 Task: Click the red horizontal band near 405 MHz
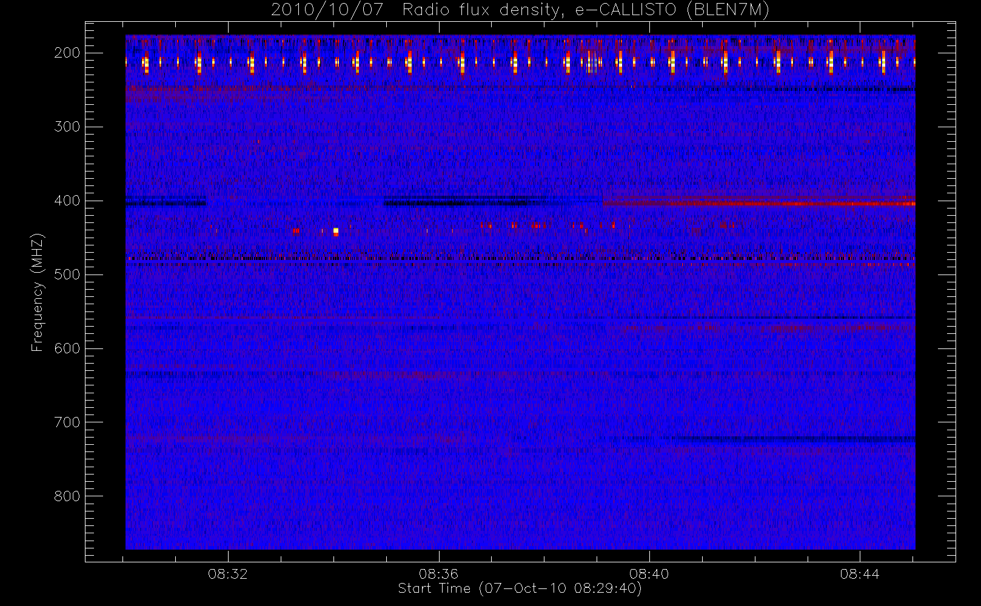coord(758,204)
